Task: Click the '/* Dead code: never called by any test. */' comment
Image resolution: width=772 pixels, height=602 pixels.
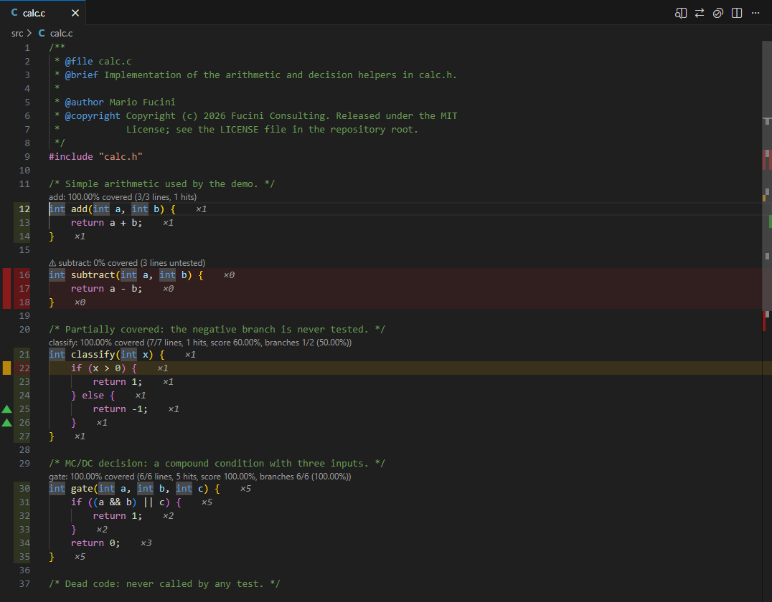Action: (x=164, y=584)
